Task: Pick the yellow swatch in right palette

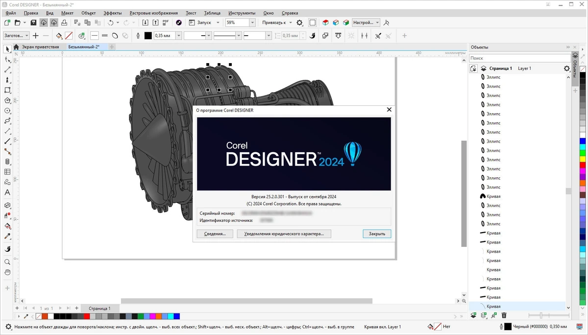Action: (583, 159)
